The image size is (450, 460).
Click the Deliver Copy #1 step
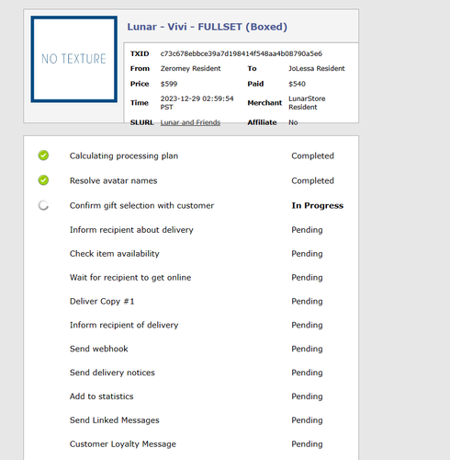click(102, 301)
